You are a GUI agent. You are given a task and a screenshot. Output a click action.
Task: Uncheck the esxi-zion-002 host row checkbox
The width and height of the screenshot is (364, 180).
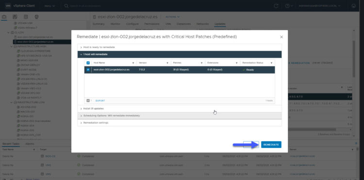coord(88,70)
